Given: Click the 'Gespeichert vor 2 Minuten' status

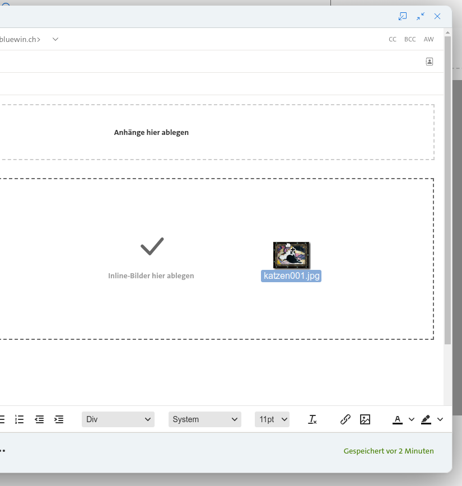Looking at the screenshot, I should (389, 451).
